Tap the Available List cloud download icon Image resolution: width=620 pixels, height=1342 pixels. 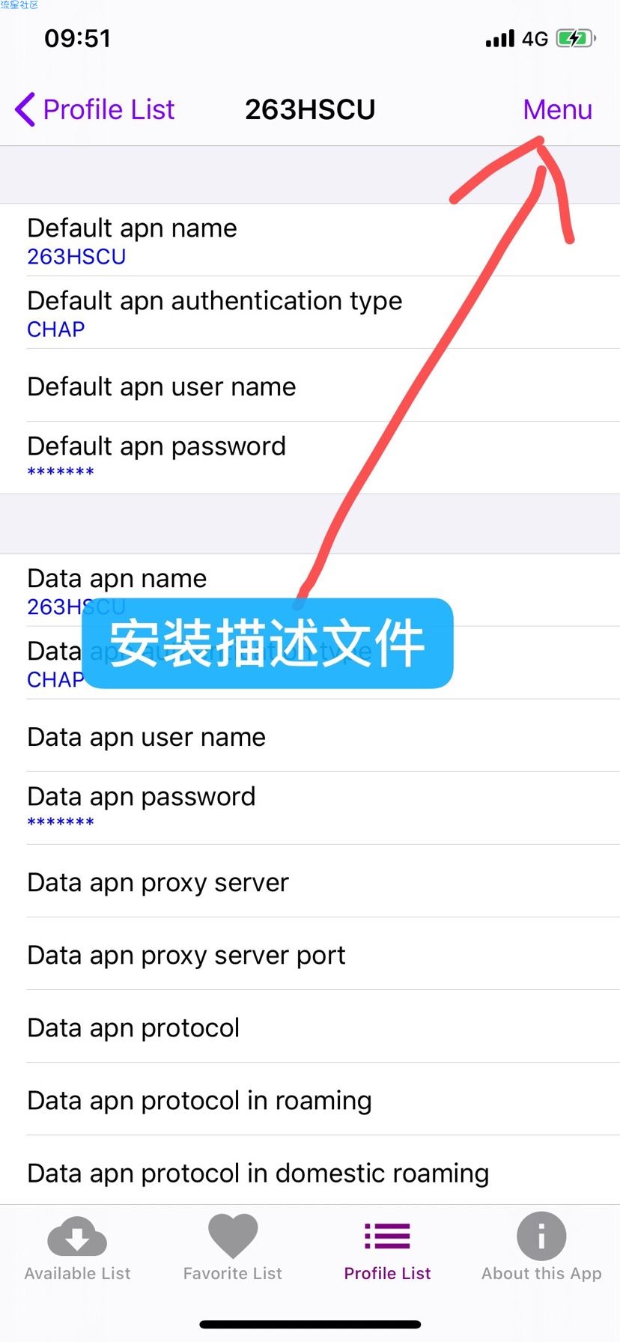(77, 1236)
